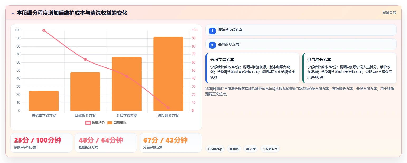The width and height of the screenshot is (407, 163).
Task: Click the 数据卡片 tag
Action: 270,149
